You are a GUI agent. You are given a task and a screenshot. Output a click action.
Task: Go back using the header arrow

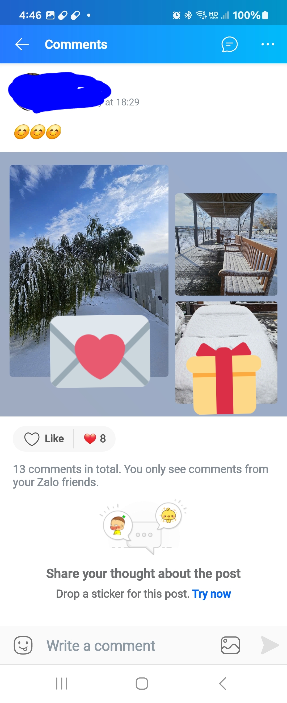click(x=22, y=44)
